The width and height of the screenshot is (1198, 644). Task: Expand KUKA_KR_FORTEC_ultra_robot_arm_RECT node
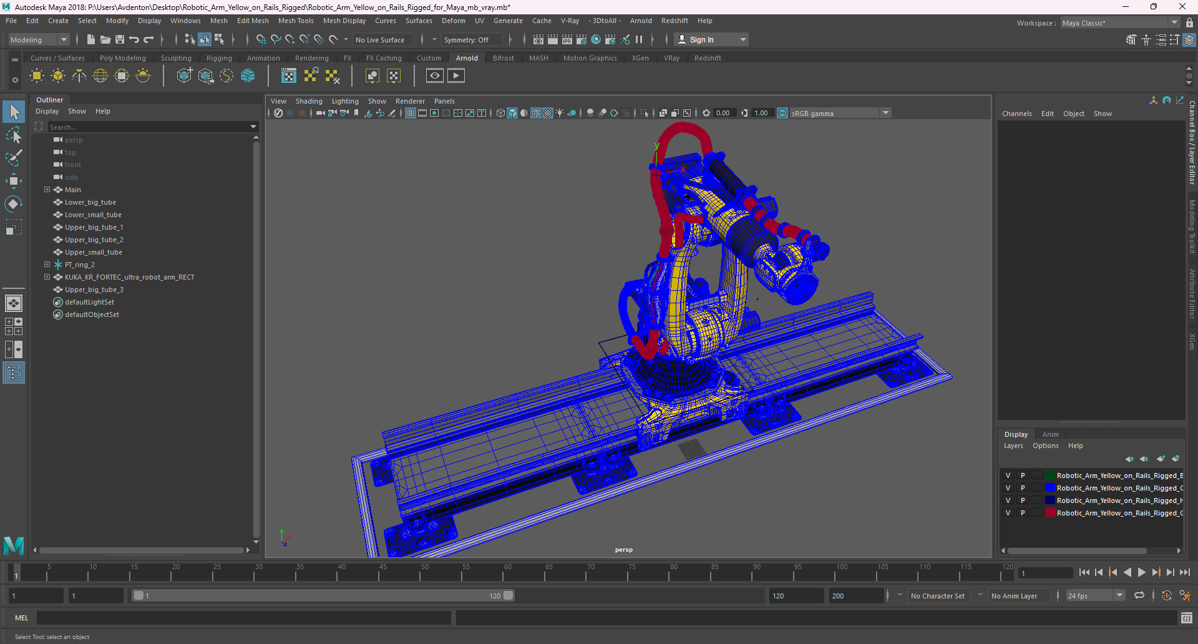pyautogui.click(x=47, y=277)
